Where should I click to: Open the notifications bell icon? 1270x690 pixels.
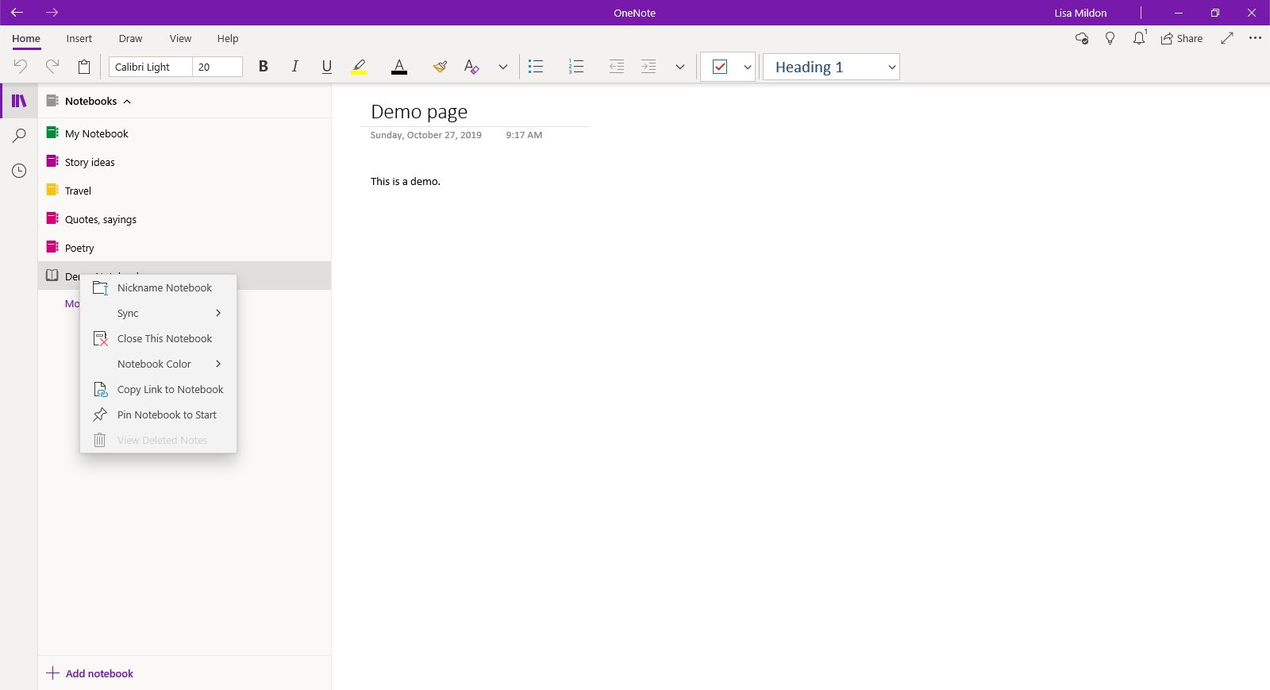1139,38
